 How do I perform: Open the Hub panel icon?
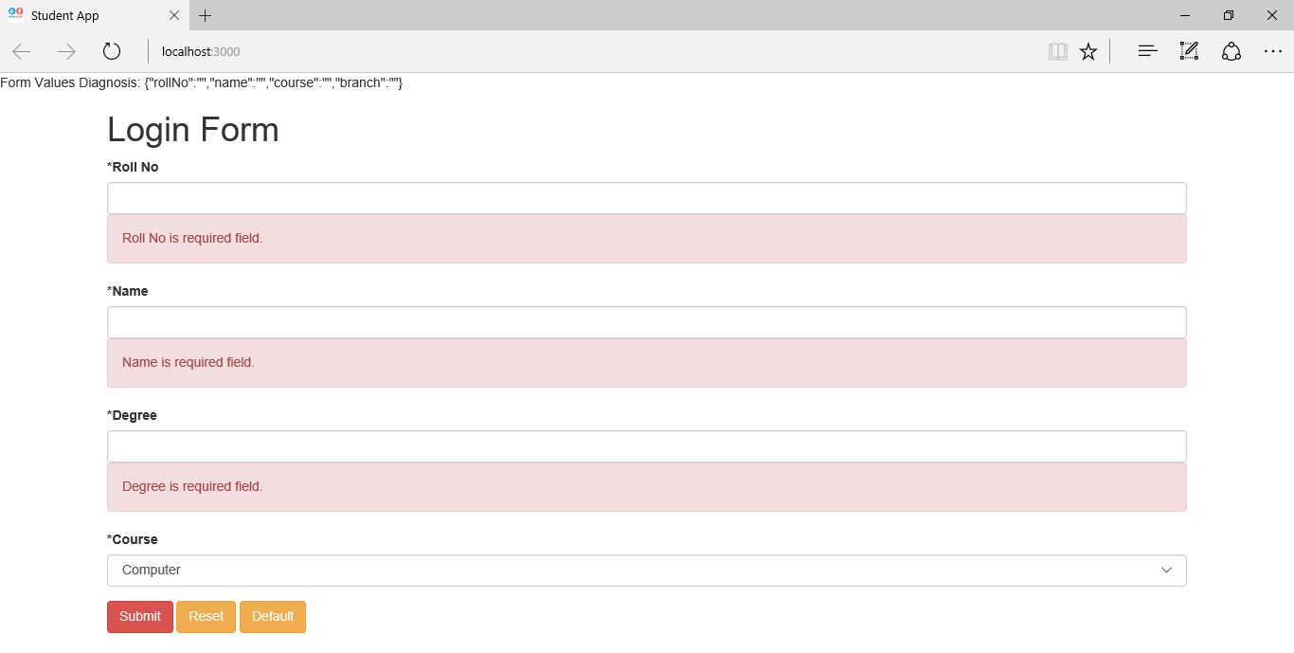[1147, 51]
